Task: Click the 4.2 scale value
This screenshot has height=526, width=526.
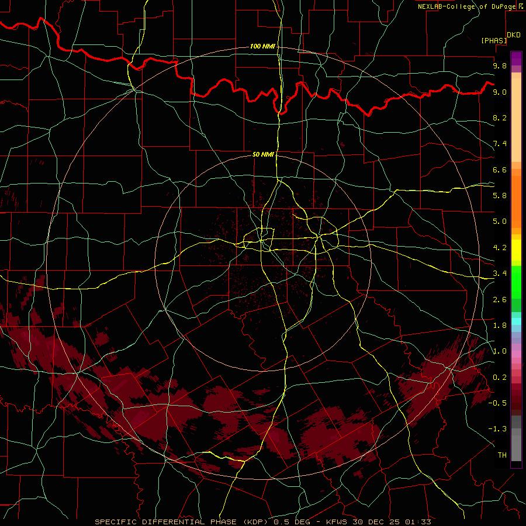Action: tap(500, 248)
